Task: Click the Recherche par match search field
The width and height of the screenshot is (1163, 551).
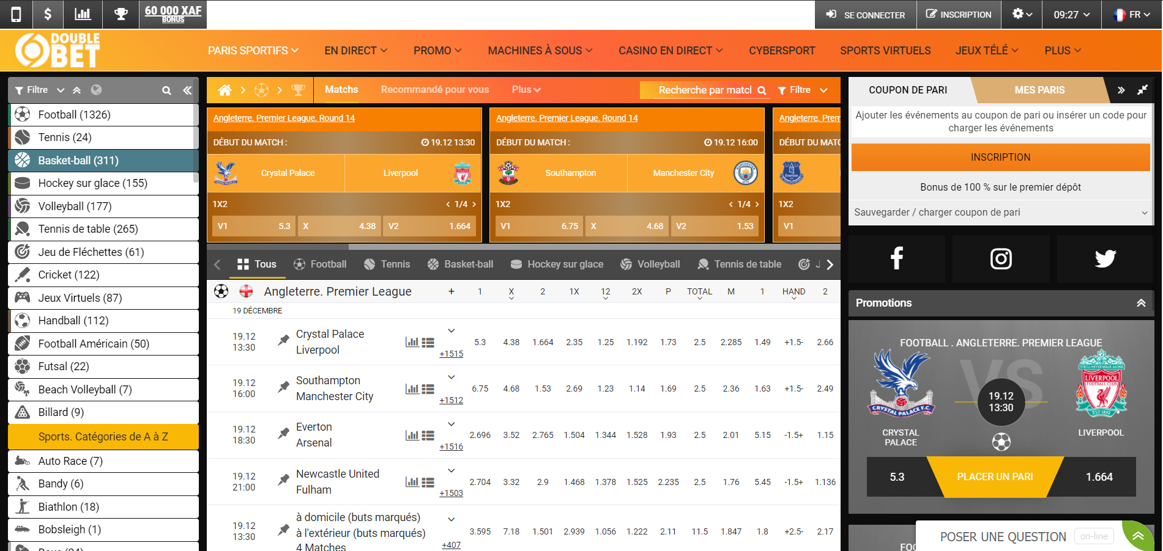Action: 705,90
